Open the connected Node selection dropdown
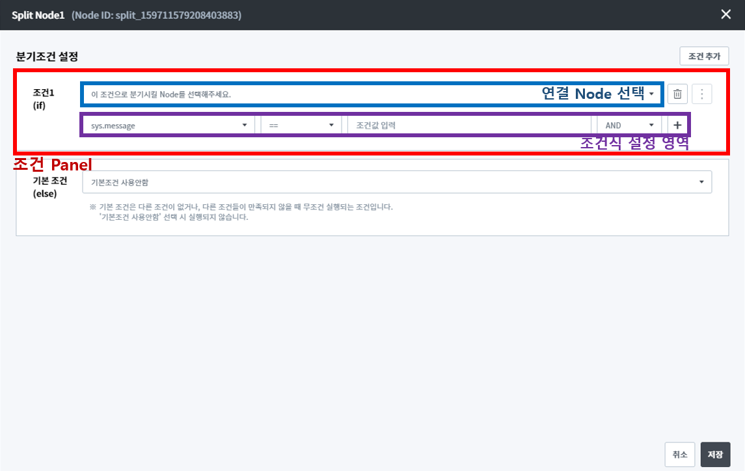This screenshot has width=745, height=471. point(371,94)
